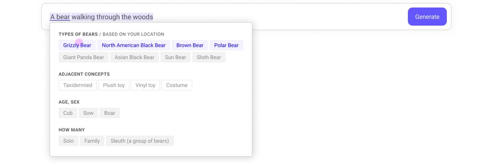
Task: Select Polar Bear suggestion
Action: tap(226, 45)
